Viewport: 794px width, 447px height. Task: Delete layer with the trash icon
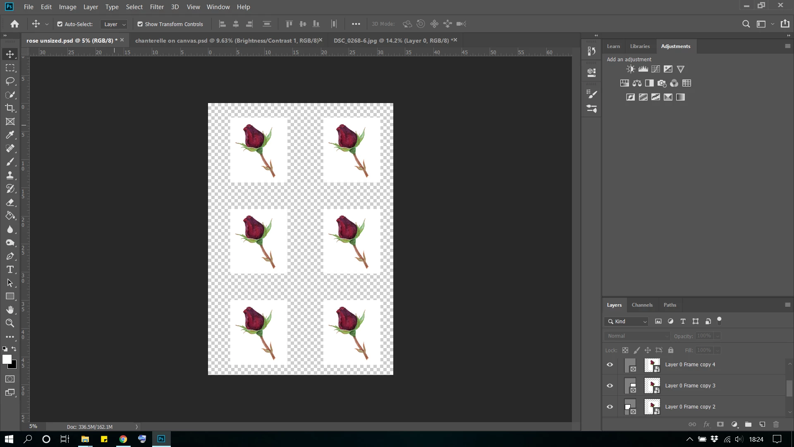(x=776, y=424)
